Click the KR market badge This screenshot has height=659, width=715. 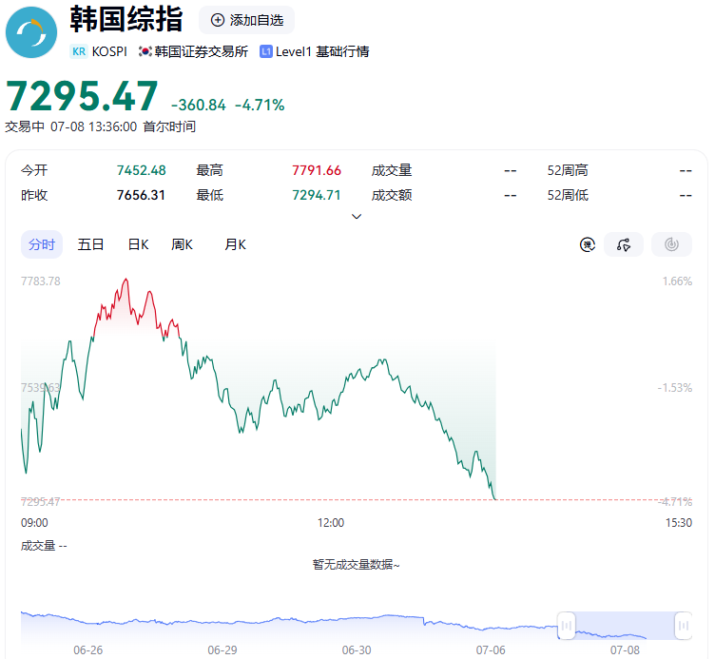point(79,51)
